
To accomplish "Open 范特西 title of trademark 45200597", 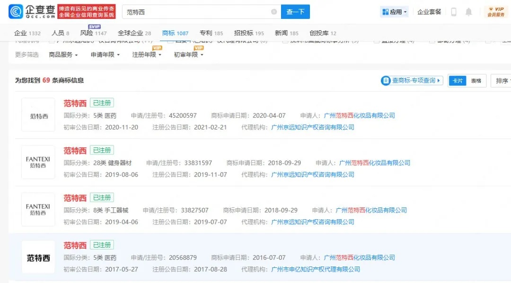I will click(75, 103).
